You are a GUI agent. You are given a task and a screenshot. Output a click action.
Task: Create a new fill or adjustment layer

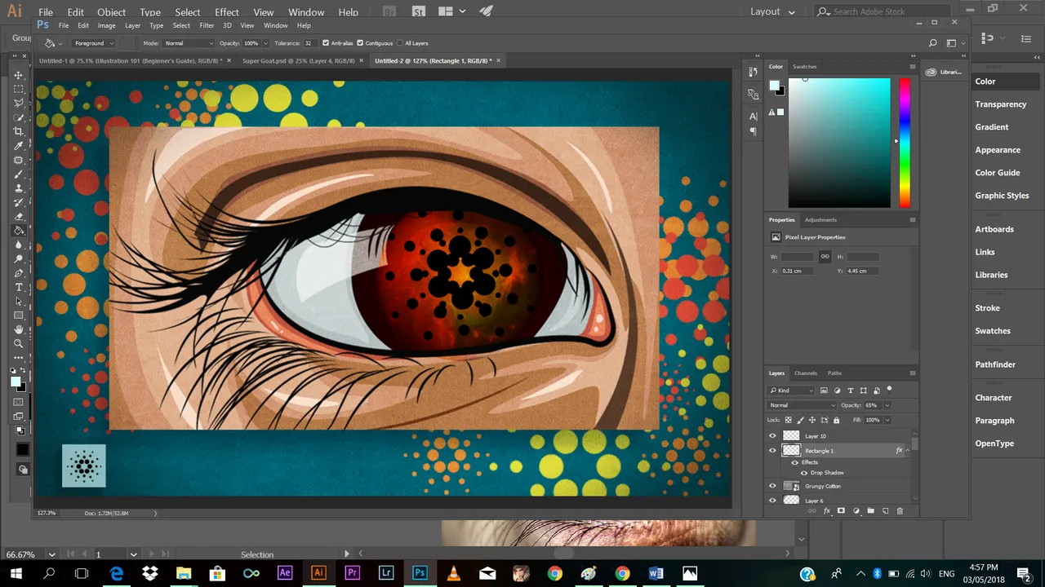pyautogui.click(x=856, y=510)
